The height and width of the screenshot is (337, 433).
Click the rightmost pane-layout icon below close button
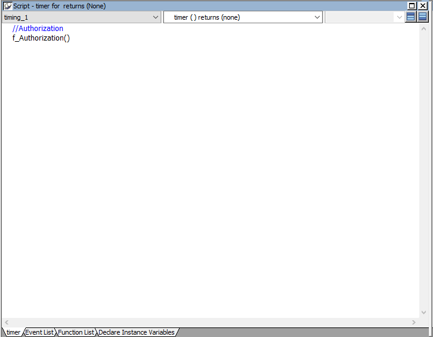(423, 17)
